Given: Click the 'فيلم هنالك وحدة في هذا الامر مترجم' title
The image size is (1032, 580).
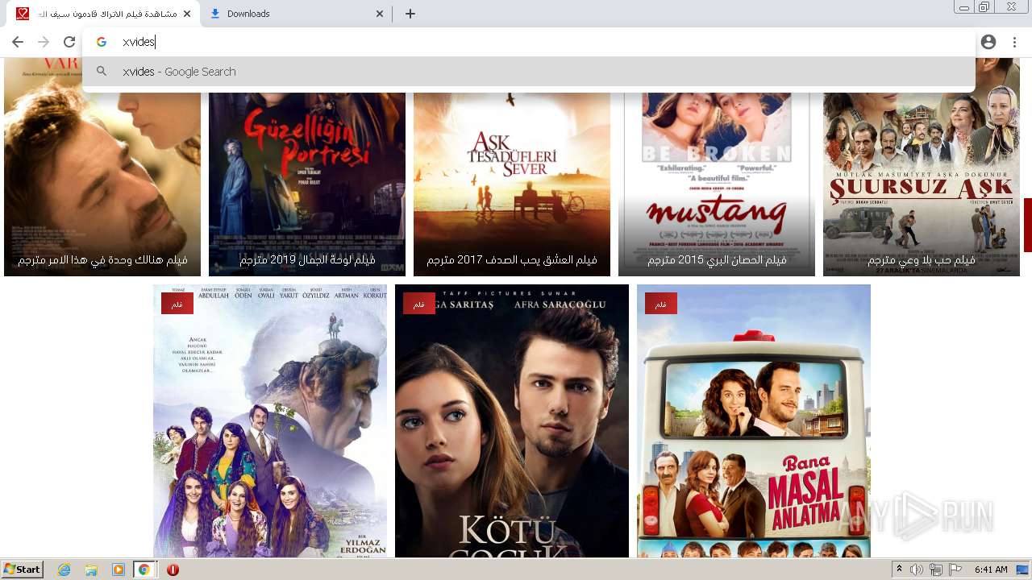Looking at the screenshot, I should point(102,260).
